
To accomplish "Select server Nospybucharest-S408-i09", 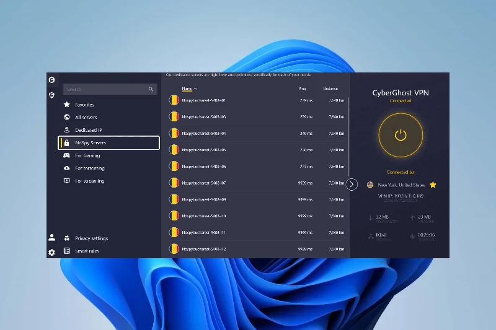I will pyautogui.click(x=256, y=199).
